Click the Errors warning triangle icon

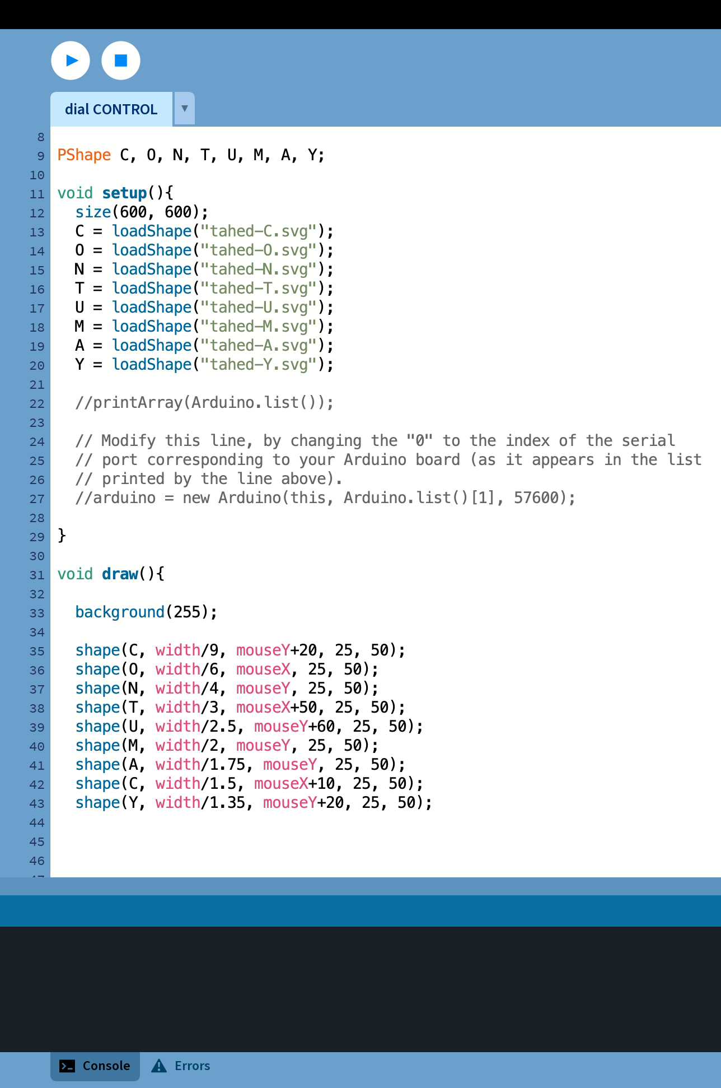(x=159, y=1066)
